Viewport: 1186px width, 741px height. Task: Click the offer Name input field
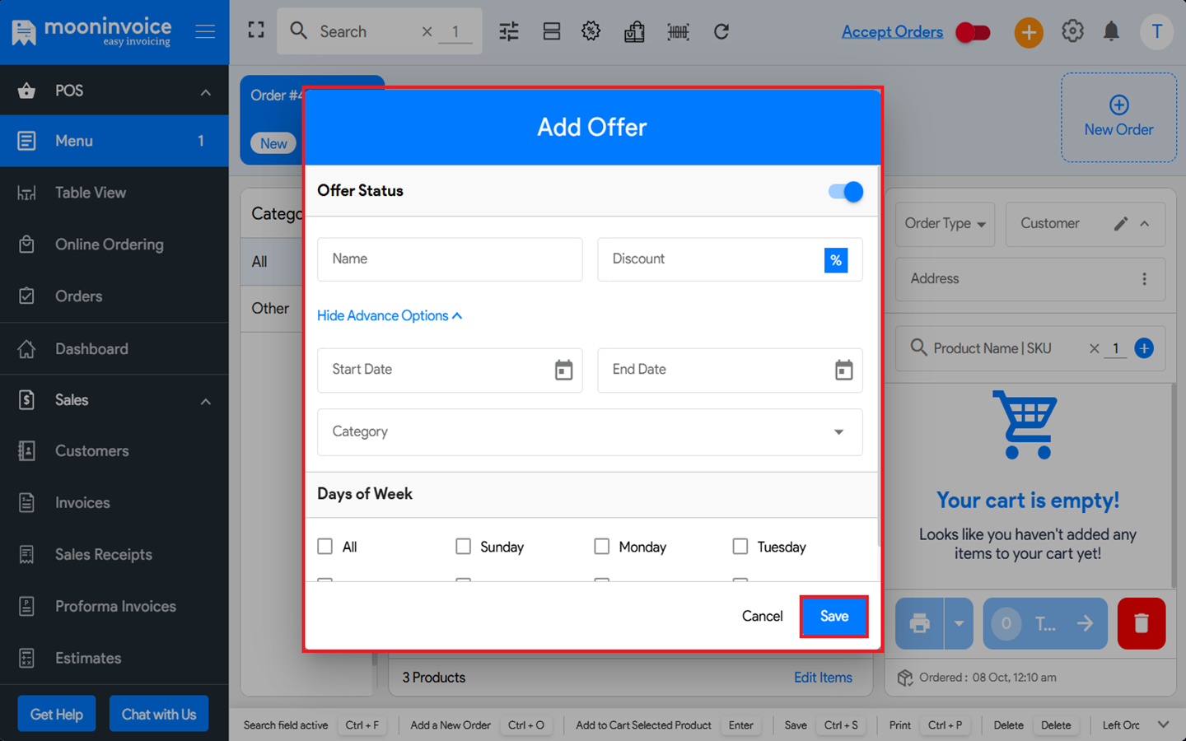point(450,259)
